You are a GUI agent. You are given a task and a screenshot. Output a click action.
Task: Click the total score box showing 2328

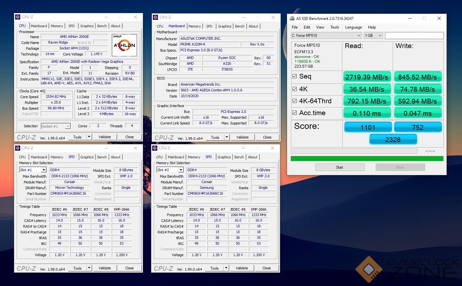(x=393, y=139)
